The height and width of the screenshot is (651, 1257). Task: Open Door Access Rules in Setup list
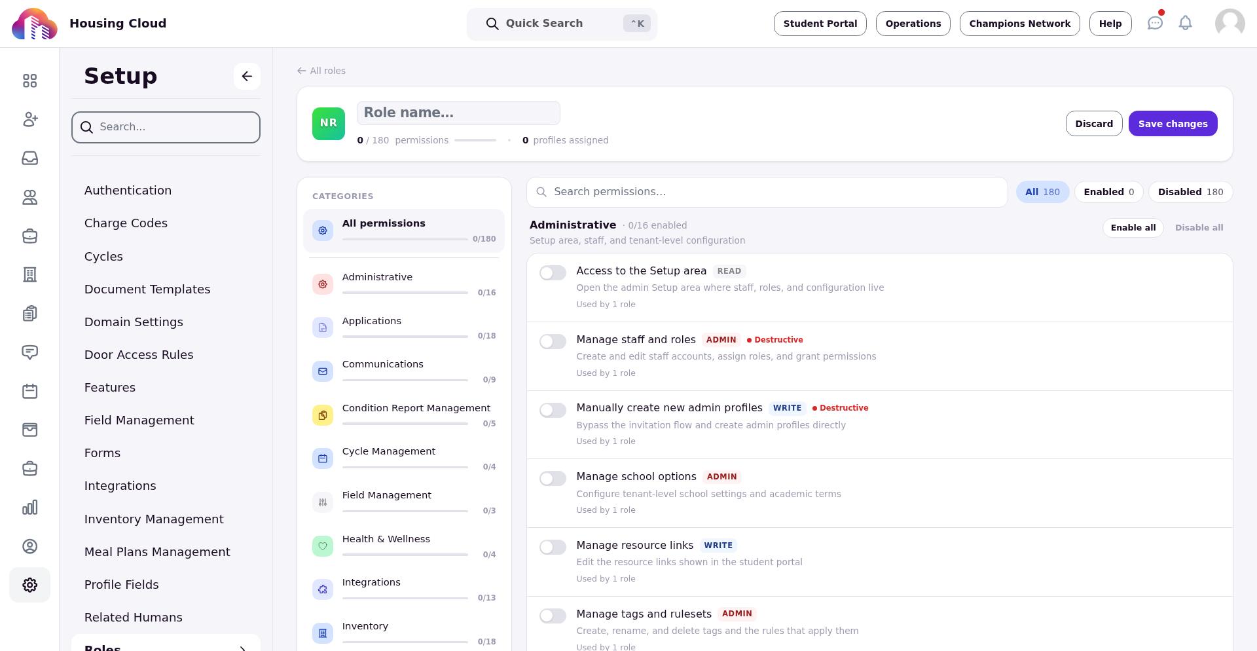[x=139, y=355]
